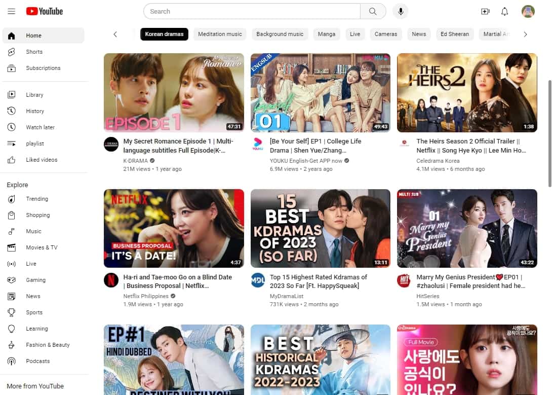The image size is (553, 395).
Task: Click the Trending flame icon
Action: 11,199
